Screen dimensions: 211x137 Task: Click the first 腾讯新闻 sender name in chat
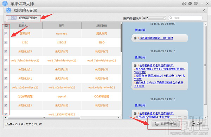coord(140,30)
